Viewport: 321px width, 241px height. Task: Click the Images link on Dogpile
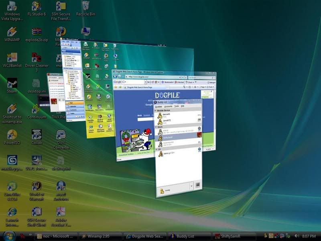tap(146, 115)
